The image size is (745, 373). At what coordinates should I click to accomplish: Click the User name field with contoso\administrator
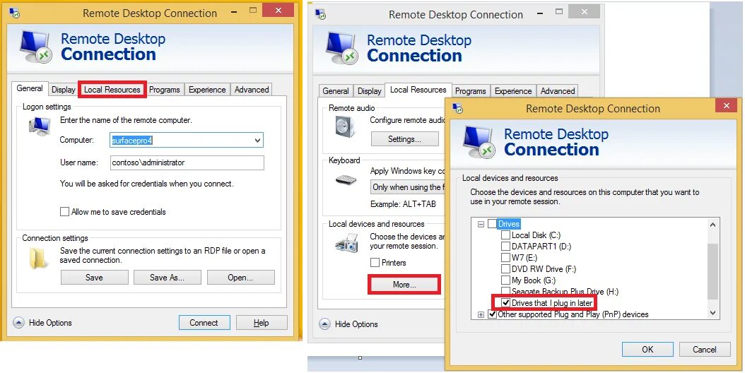tap(187, 162)
